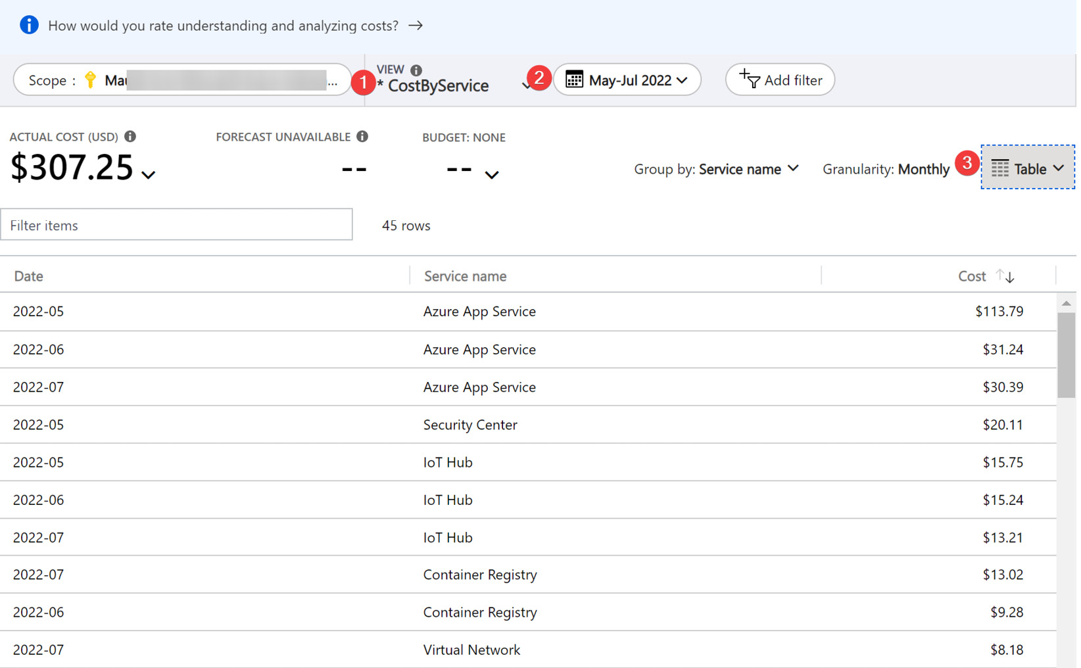Select cost cell $30.39
The width and height of the screenshot is (1081, 668).
coord(1003,387)
